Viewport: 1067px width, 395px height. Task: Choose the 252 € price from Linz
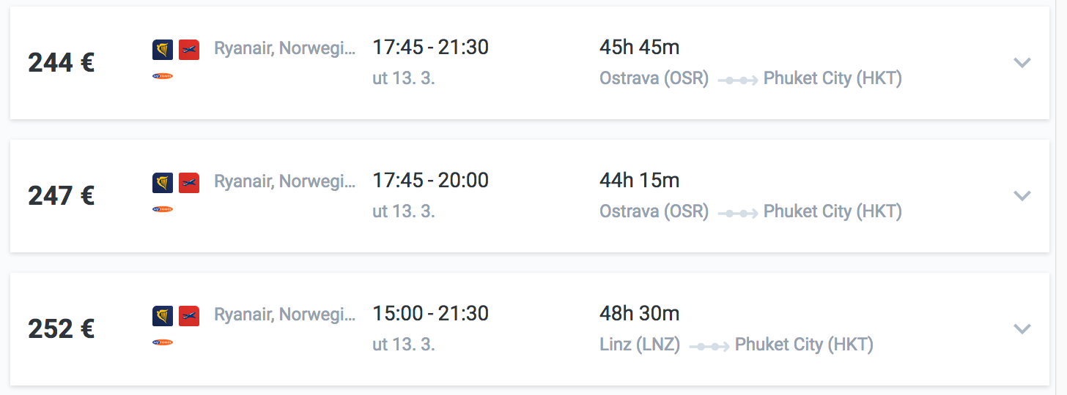[x=62, y=329]
